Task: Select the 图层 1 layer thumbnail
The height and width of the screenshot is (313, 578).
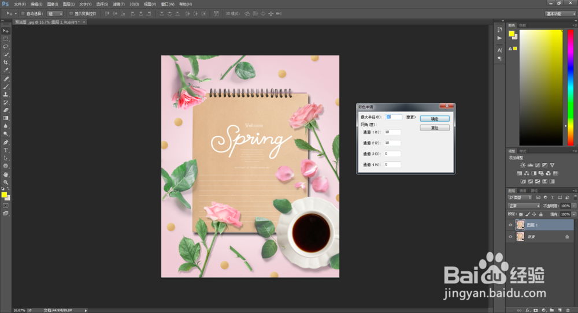Action: click(520, 225)
